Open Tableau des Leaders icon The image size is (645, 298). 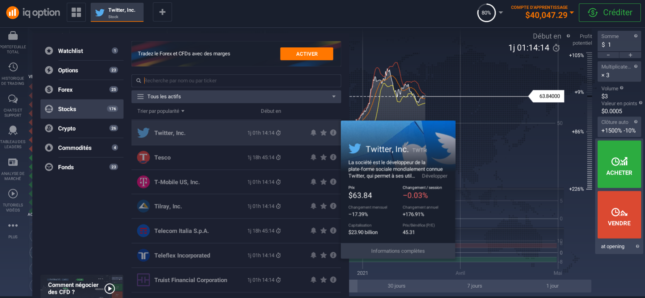click(x=13, y=130)
